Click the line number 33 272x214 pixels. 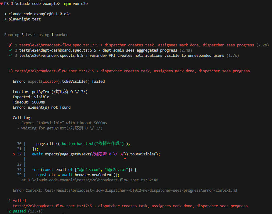[x=19, y=165]
